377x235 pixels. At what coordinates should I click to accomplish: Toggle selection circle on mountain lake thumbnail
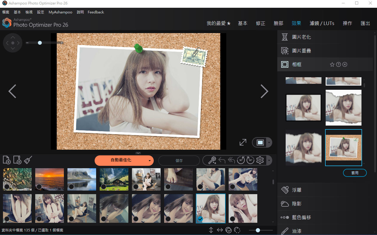coord(71,187)
